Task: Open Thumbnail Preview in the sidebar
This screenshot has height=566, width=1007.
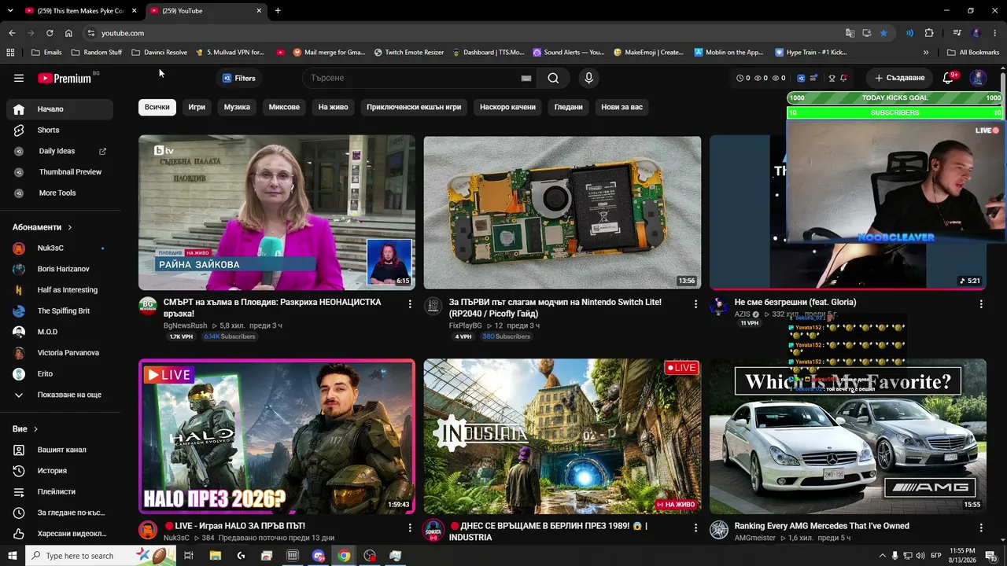Action: (60, 172)
